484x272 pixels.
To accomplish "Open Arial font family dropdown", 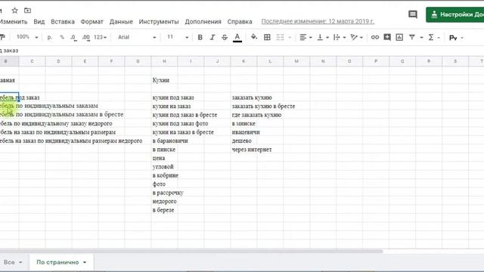I will click(x=137, y=37).
